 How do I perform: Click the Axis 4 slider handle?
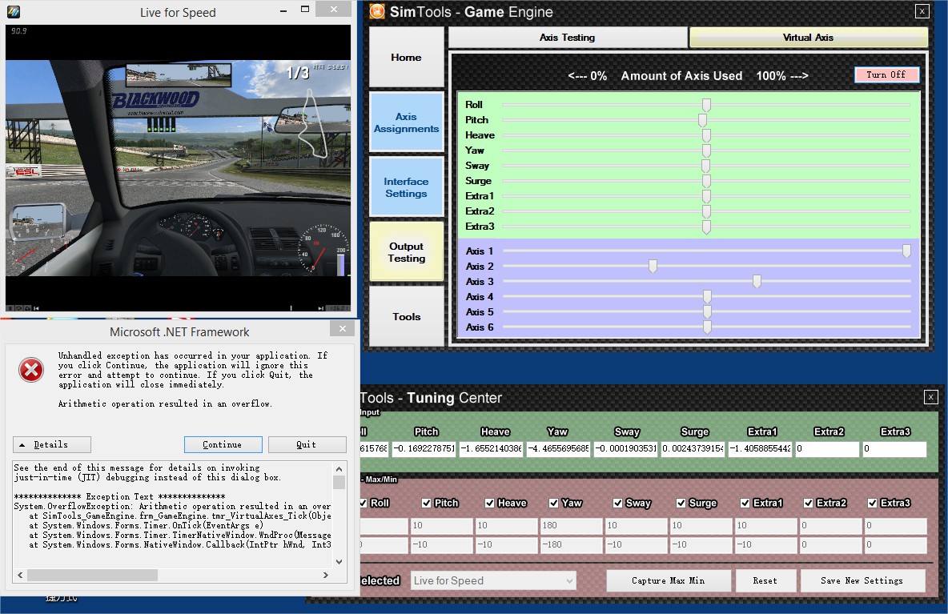(707, 297)
